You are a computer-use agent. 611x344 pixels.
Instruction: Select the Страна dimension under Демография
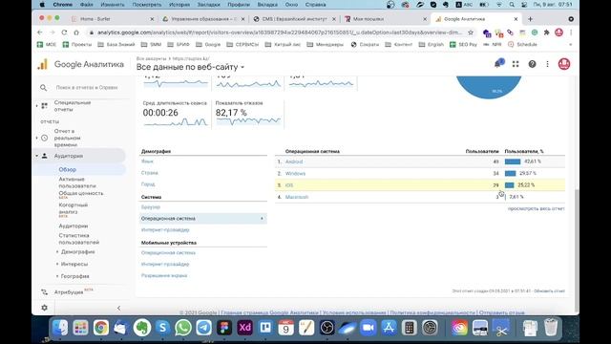(x=150, y=172)
